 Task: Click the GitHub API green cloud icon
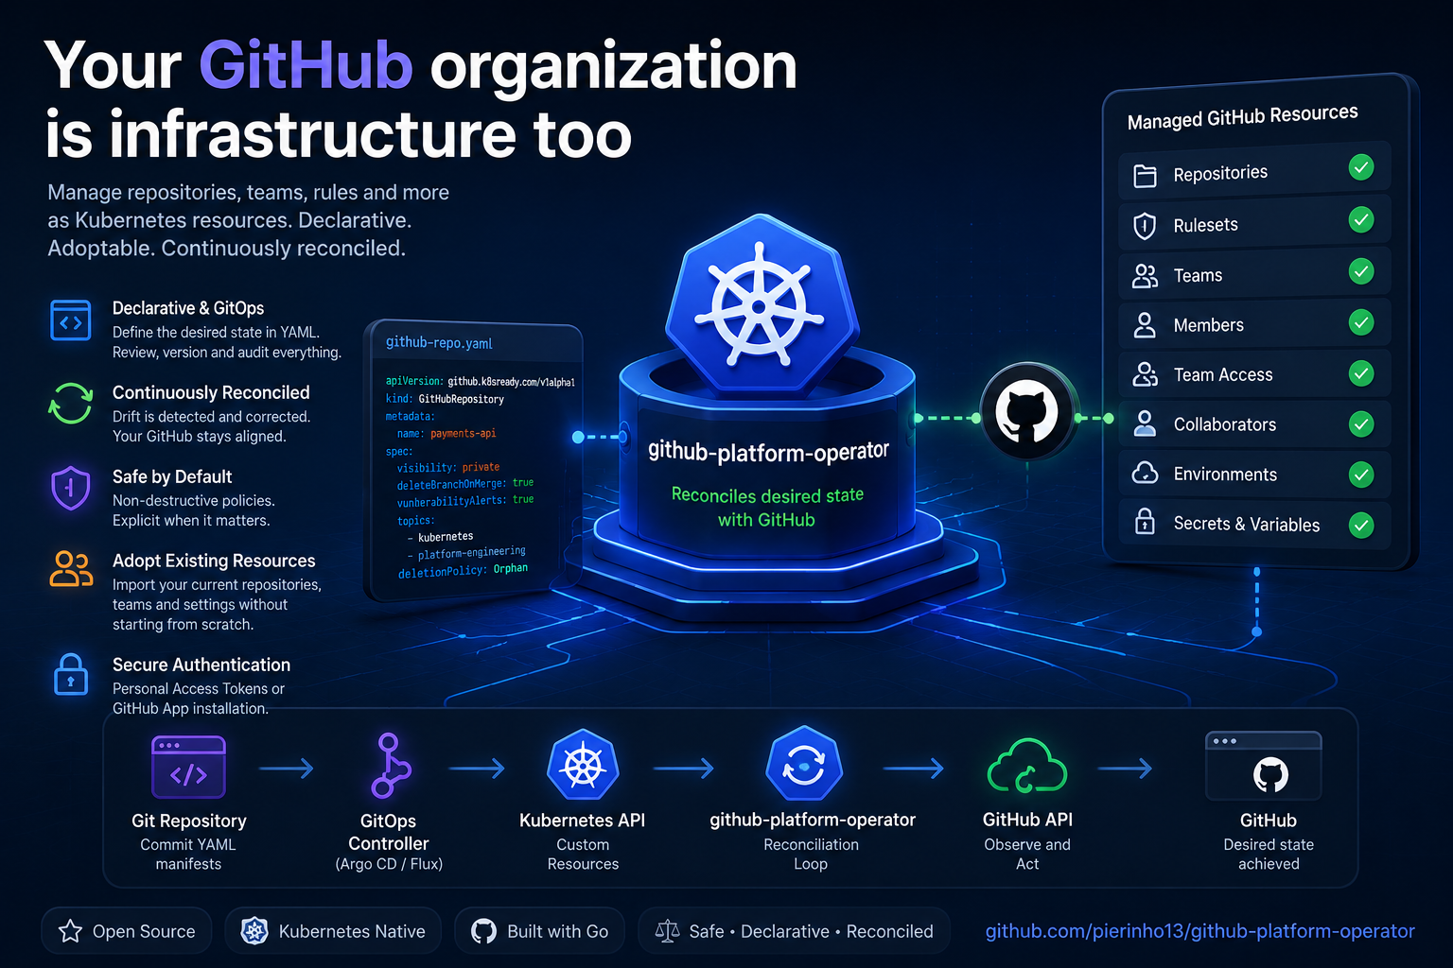tap(1026, 766)
